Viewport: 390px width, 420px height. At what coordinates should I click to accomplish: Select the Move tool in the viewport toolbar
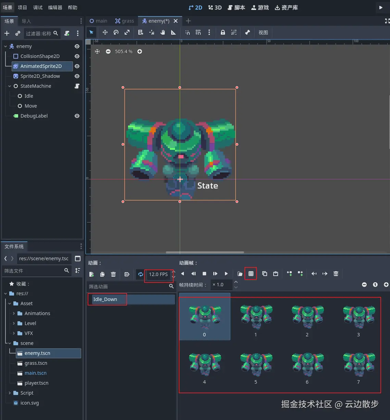pos(105,32)
